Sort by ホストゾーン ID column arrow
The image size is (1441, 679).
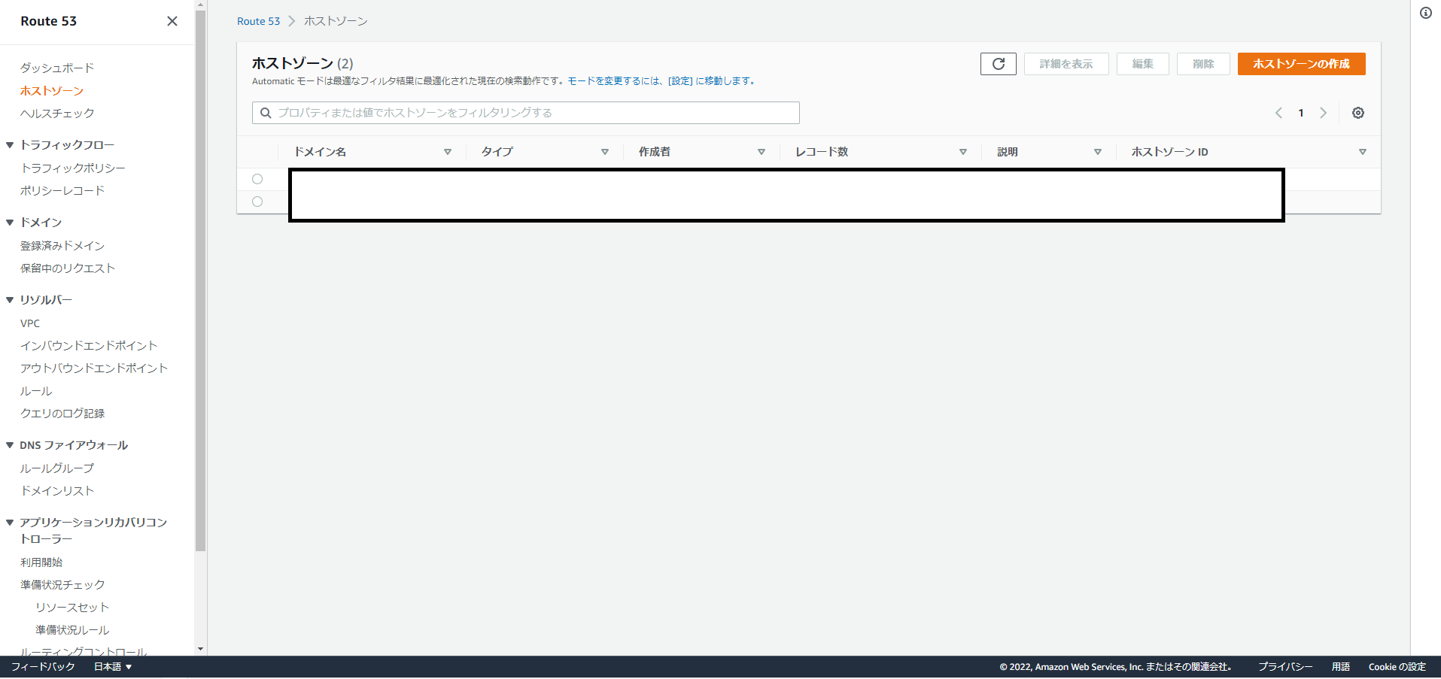[x=1363, y=152]
